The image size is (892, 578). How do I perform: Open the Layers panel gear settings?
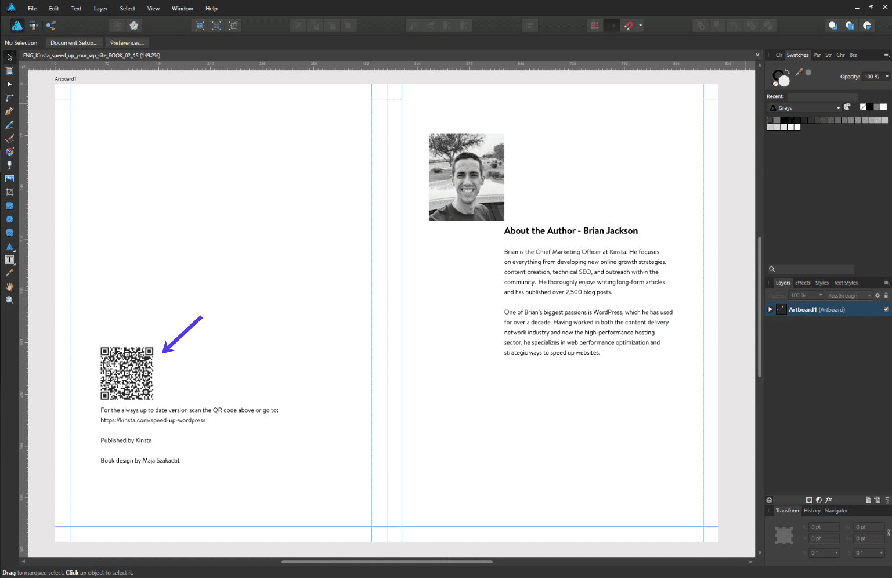877,295
